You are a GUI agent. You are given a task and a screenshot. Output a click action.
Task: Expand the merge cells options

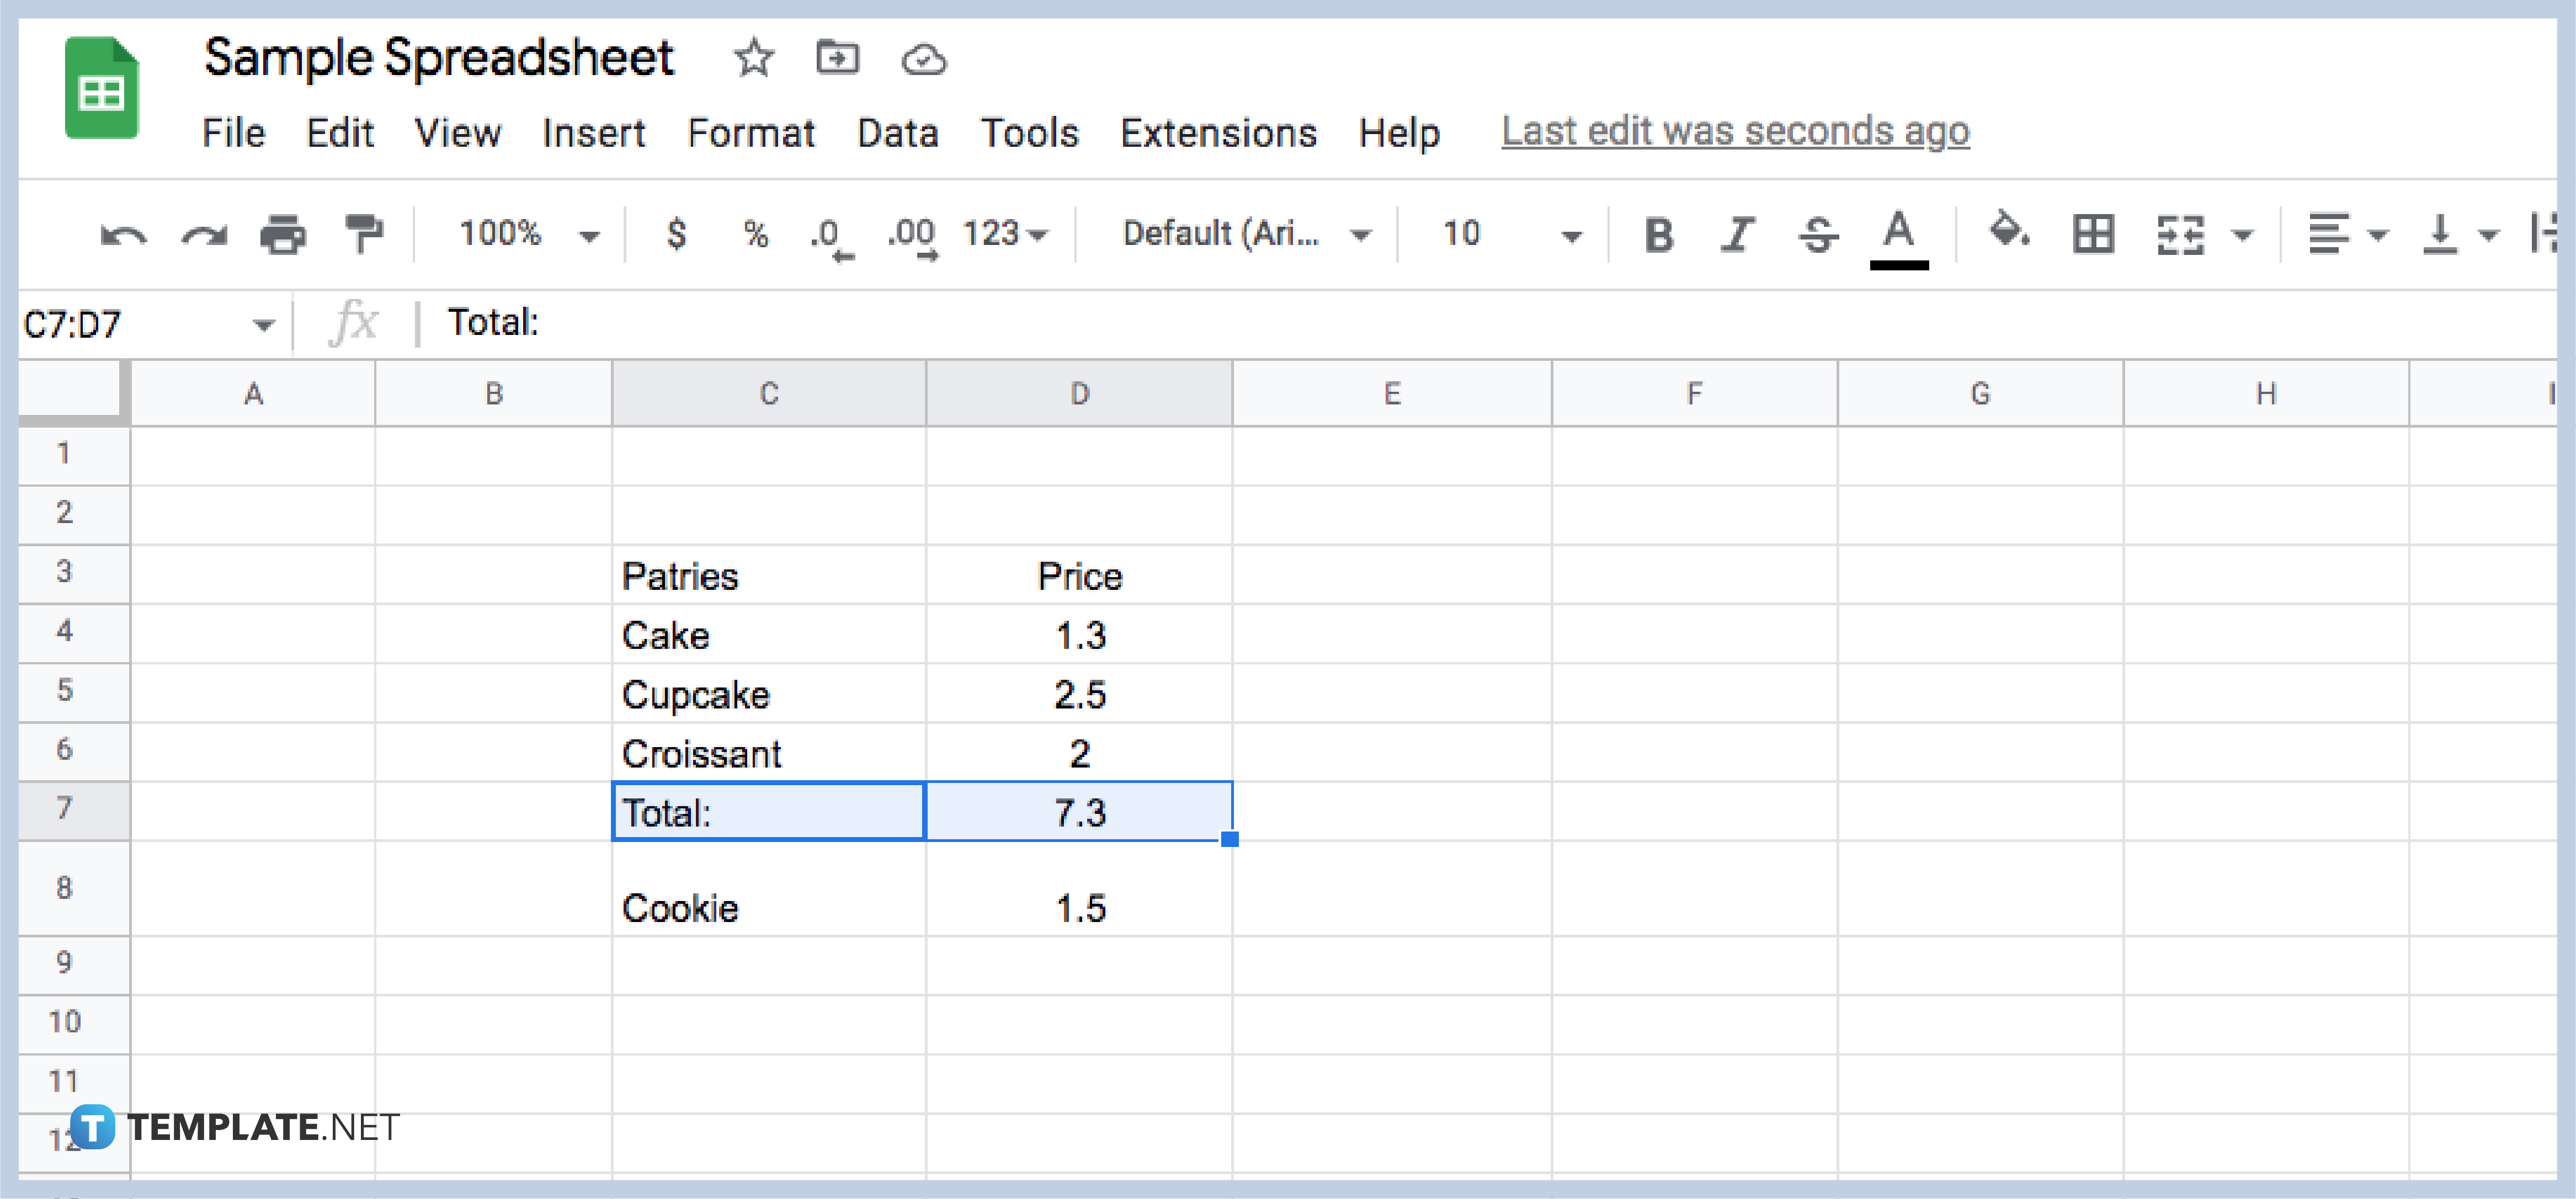(2243, 234)
